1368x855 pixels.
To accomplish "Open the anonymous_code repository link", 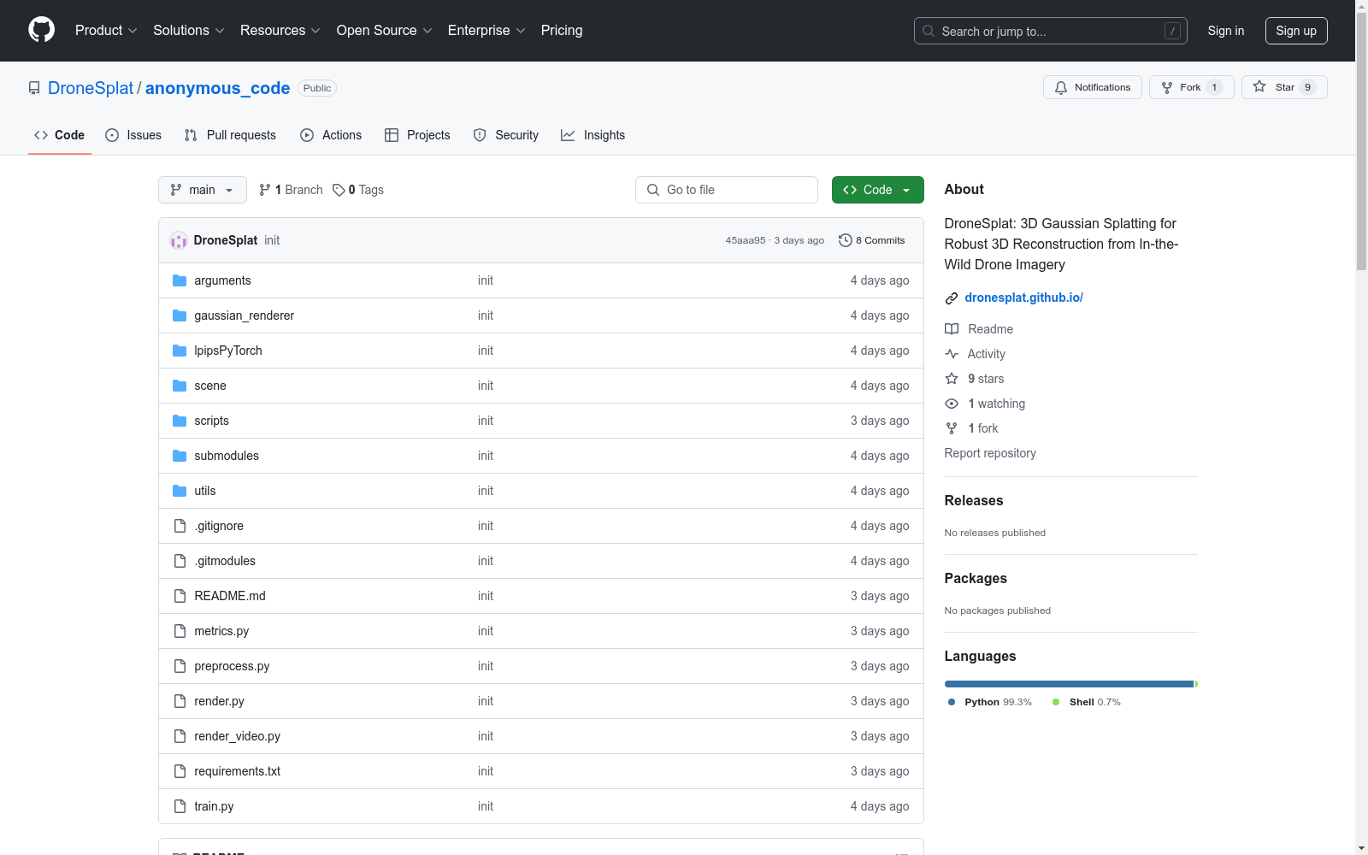I will [x=218, y=88].
